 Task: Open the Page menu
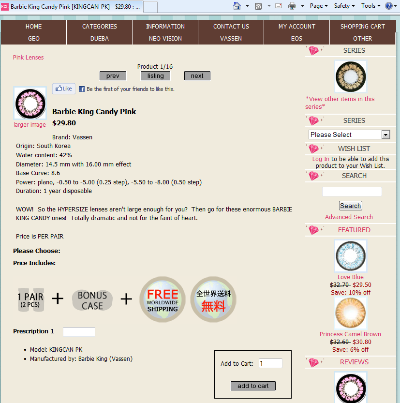click(x=319, y=6)
